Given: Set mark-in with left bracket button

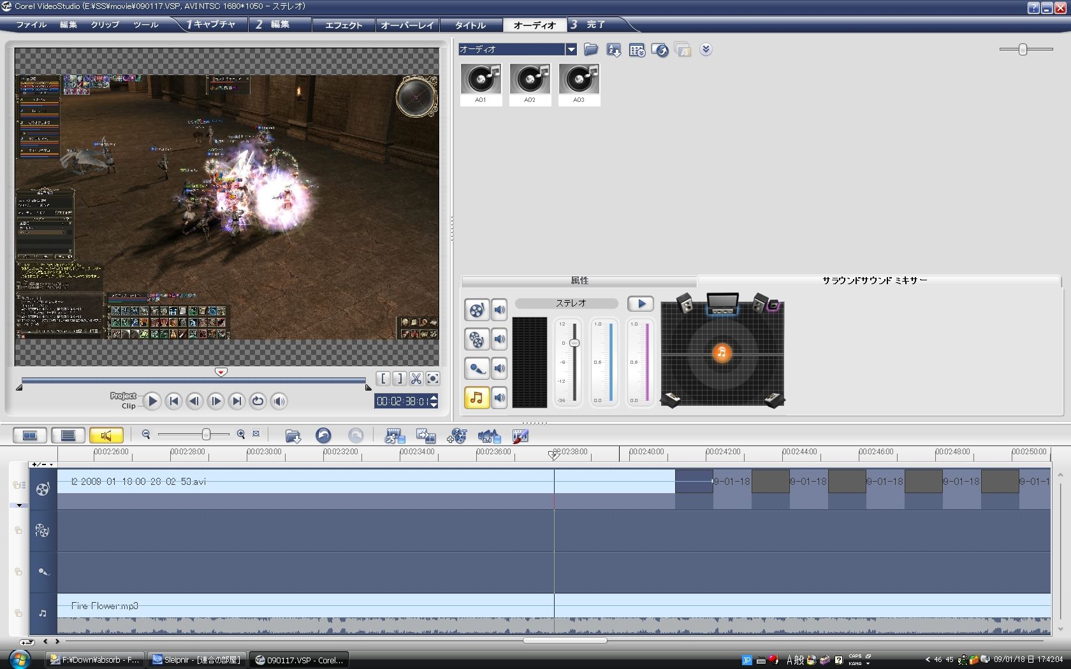Looking at the screenshot, I should pos(383,378).
